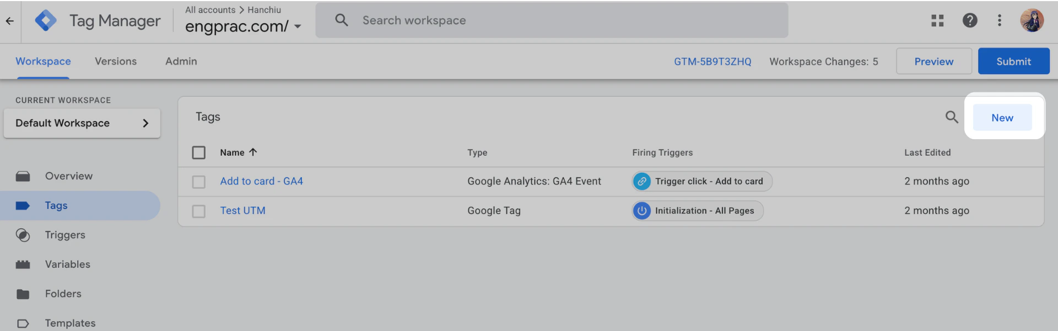Open the Add to card - GA4 tag
This screenshot has height=331, width=1058.
[x=262, y=181]
